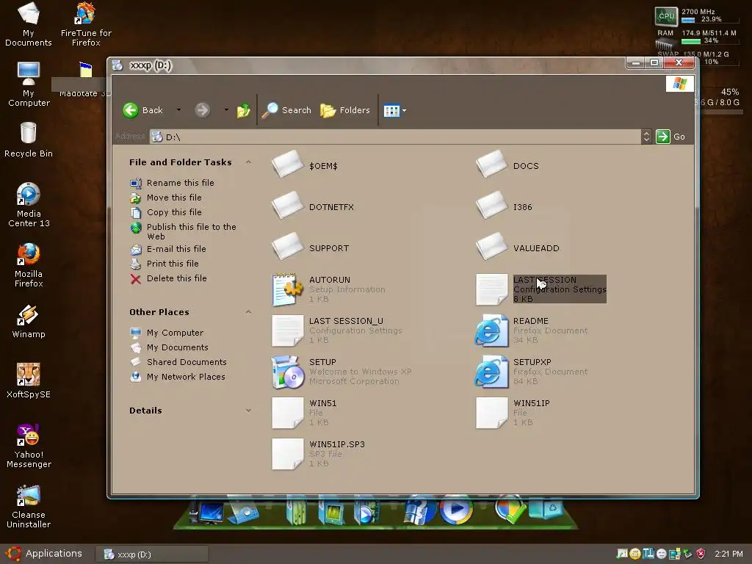Click in the D:\ address field
Image resolution: width=752 pixels, height=564 pixels.
click(x=396, y=137)
